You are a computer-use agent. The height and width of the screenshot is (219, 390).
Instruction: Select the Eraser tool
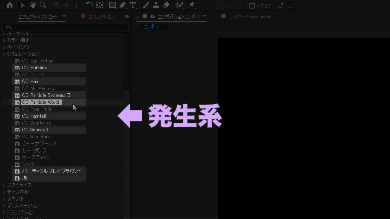[166, 5]
